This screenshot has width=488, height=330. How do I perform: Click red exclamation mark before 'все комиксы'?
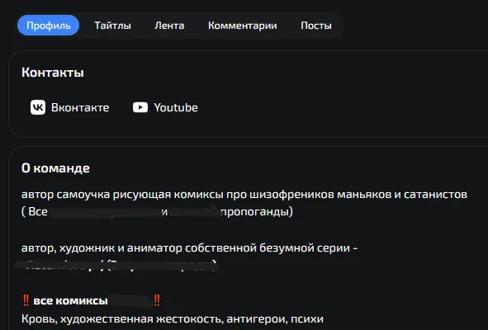[x=26, y=300]
